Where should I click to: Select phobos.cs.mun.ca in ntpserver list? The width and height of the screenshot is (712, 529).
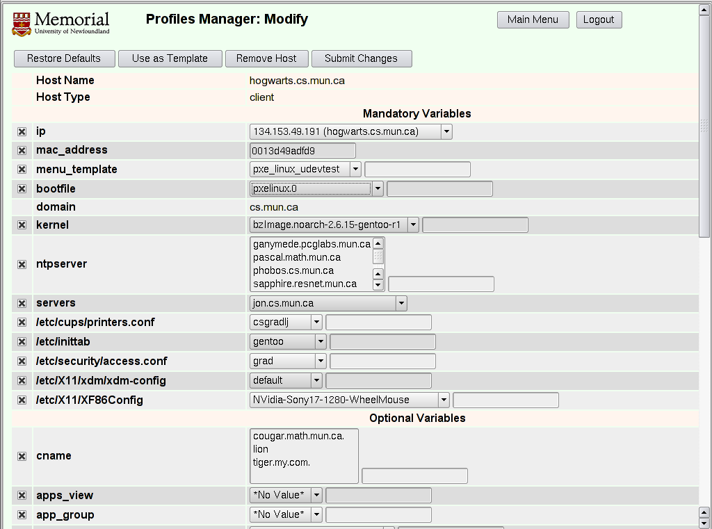click(x=311, y=270)
